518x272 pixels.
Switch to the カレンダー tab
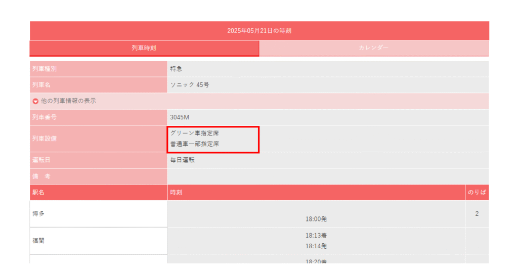[x=374, y=48]
